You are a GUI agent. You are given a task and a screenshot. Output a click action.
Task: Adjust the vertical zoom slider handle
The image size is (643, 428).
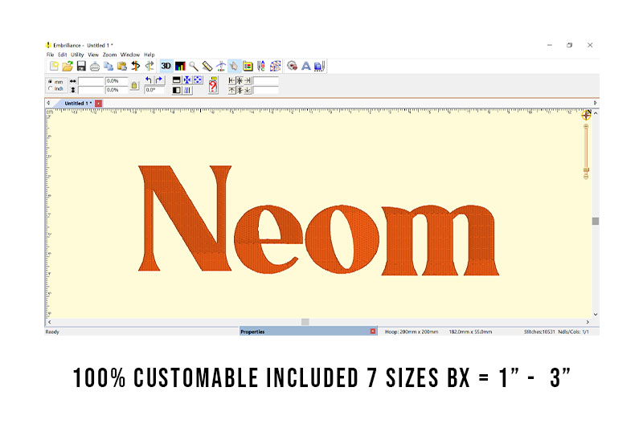point(586,169)
